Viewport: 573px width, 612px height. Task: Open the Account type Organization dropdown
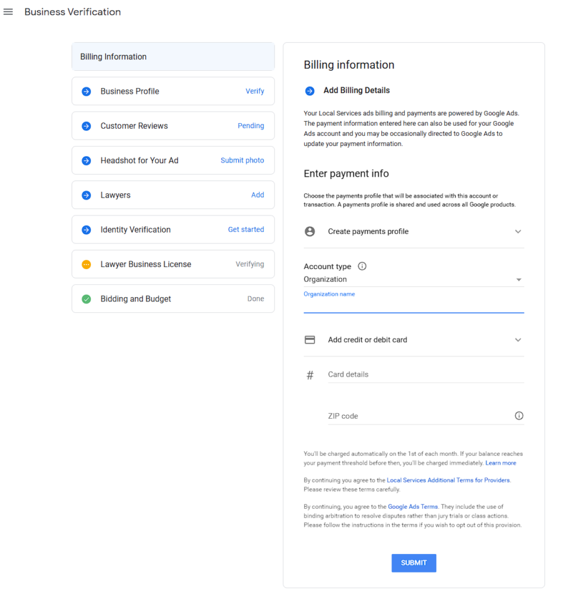pos(413,279)
